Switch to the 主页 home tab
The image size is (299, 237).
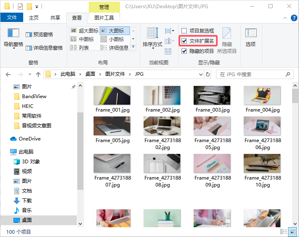[34, 18]
